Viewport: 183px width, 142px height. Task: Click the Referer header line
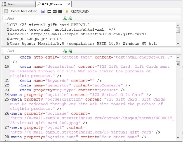(78, 34)
